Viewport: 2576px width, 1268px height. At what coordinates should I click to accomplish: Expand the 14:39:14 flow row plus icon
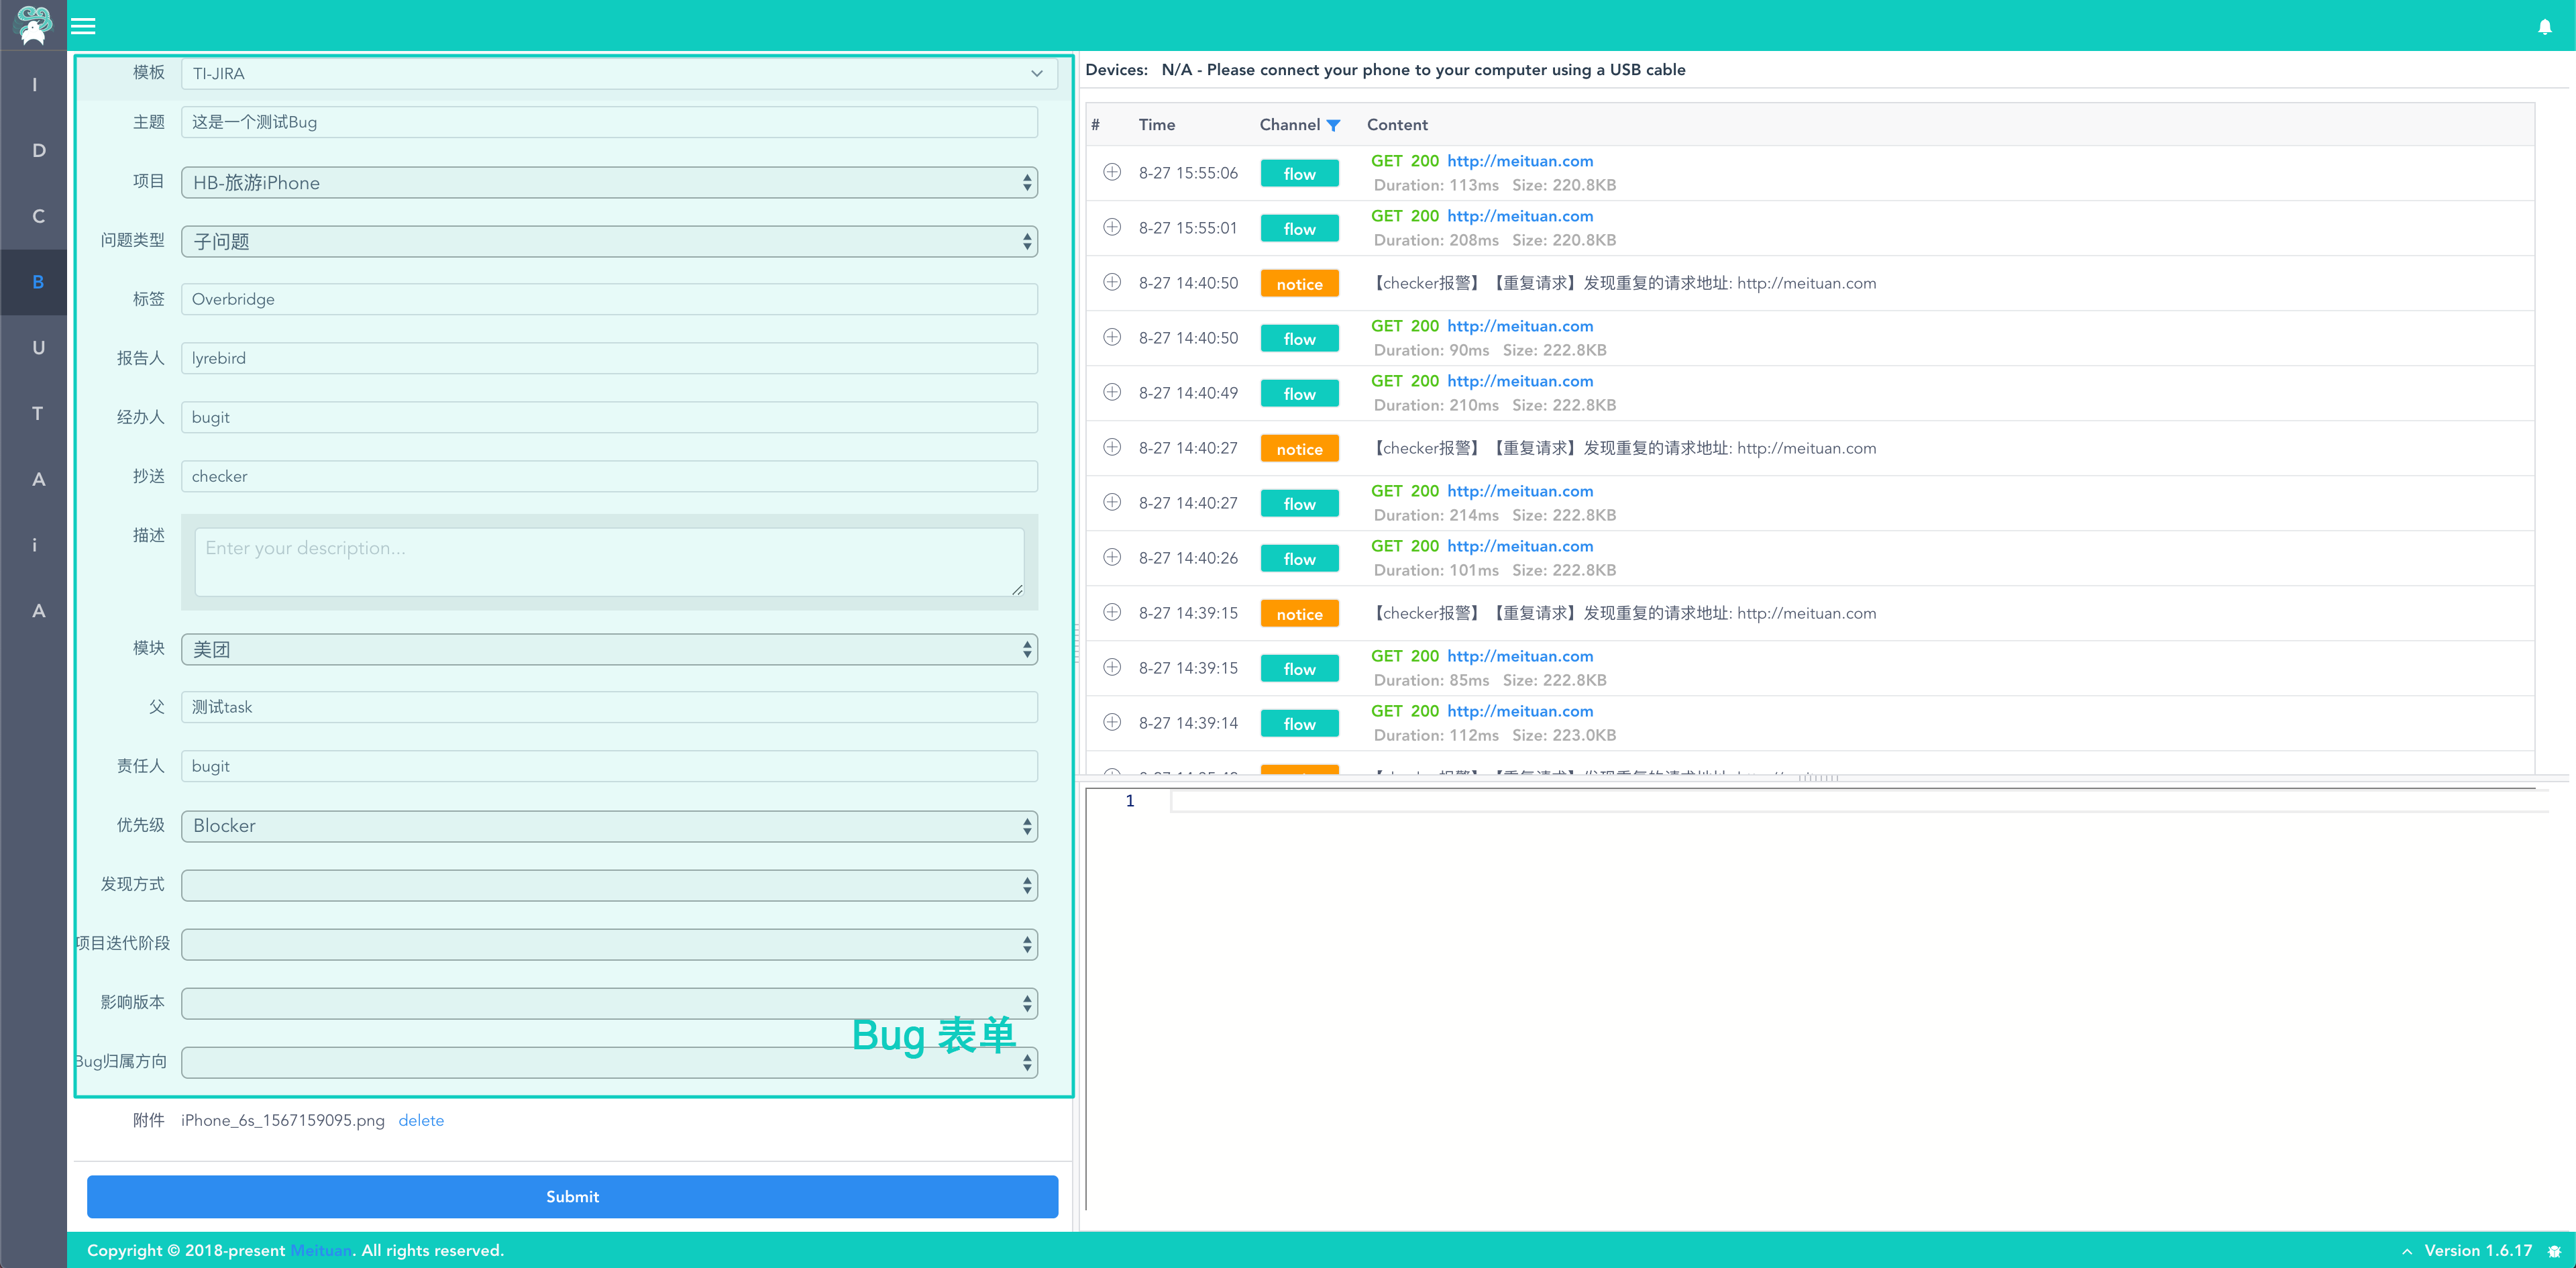pyautogui.click(x=1112, y=722)
